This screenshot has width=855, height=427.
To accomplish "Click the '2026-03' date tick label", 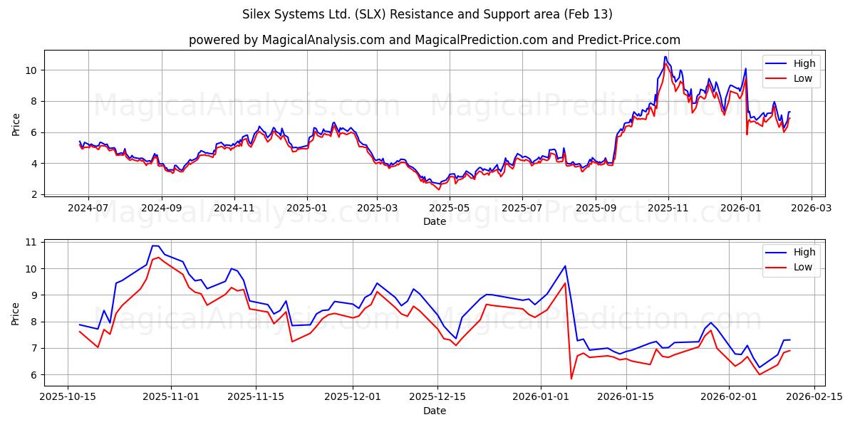I will (x=812, y=208).
